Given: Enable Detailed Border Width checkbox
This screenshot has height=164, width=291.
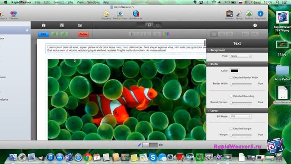Looking at the screenshot, I should (x=231, y=77).
